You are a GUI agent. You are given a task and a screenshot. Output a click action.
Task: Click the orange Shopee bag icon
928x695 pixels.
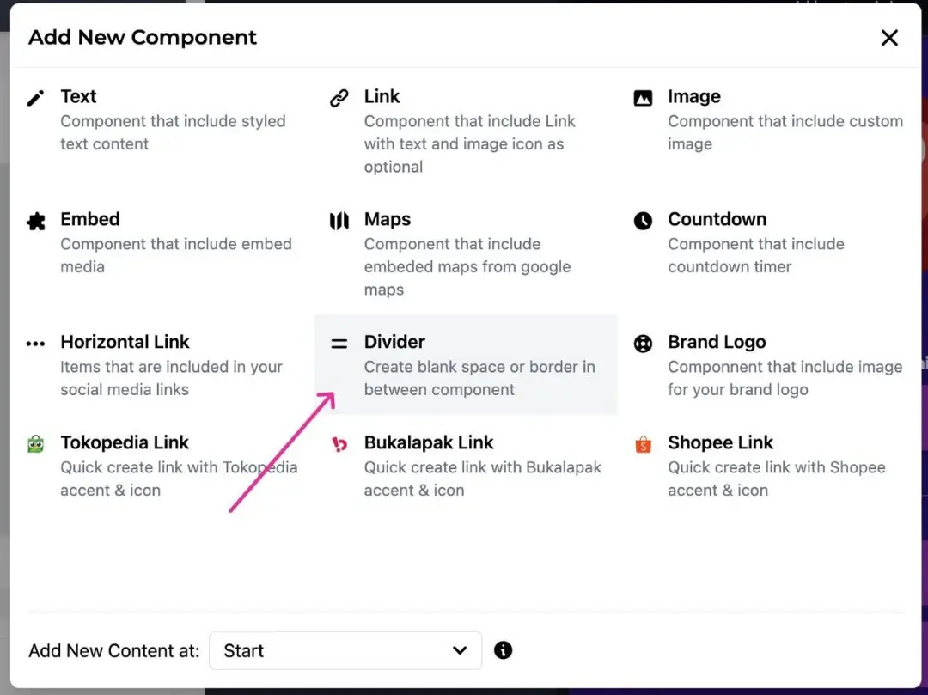point(643,444)
